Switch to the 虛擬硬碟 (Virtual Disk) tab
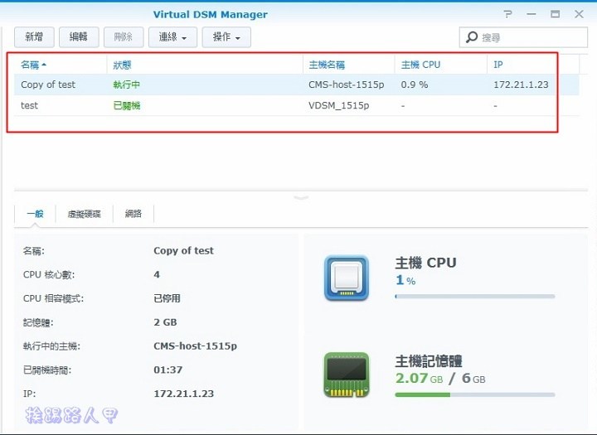Viewport: 597px width, 435px height. 84,214
